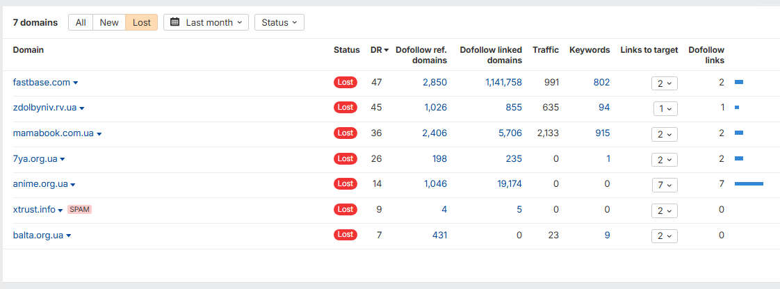This screenshot has height=289, width=780.
Task: Open links to target dropdown for zdolbyniv.rv.ua
Action: [x=665, y=108]
